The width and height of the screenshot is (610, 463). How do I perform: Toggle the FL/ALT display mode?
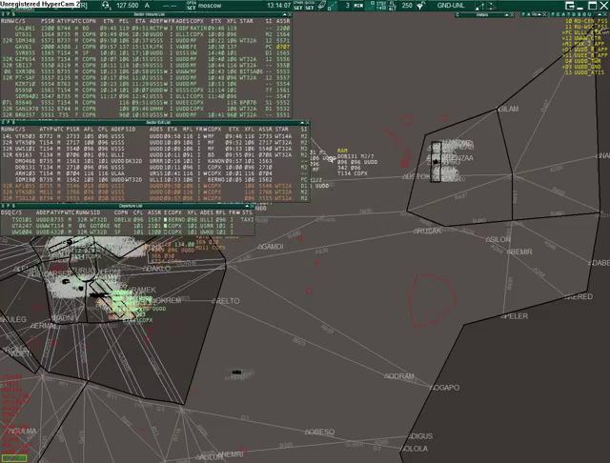[x=392, y=6]
